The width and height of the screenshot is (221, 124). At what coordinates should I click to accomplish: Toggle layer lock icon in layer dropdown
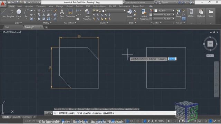coord(100,11)
